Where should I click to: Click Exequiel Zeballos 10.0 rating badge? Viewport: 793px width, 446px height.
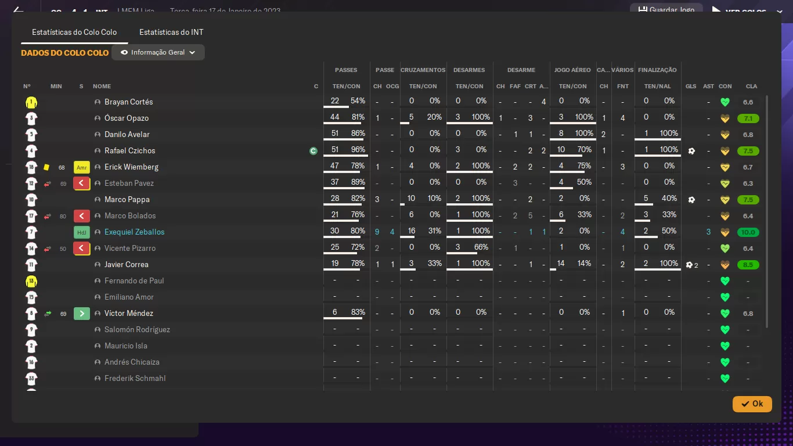(x=748, y=232)
